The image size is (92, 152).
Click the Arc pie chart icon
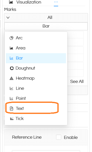[x=11, y=38]
